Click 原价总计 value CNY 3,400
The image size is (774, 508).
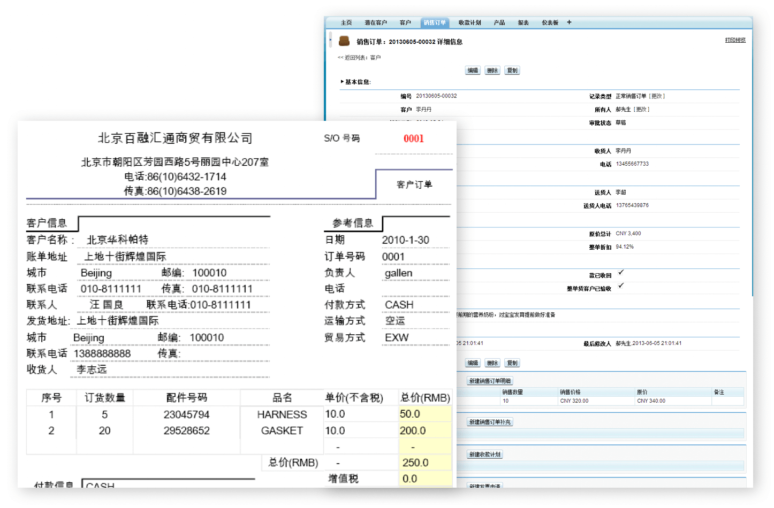click(x=628, y=234)
